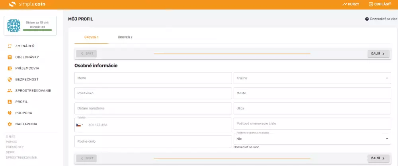This screenshot has height=166, width=398.
Task: Click the Príjemcovia wallet icon
Action: [x=10, y=68]
